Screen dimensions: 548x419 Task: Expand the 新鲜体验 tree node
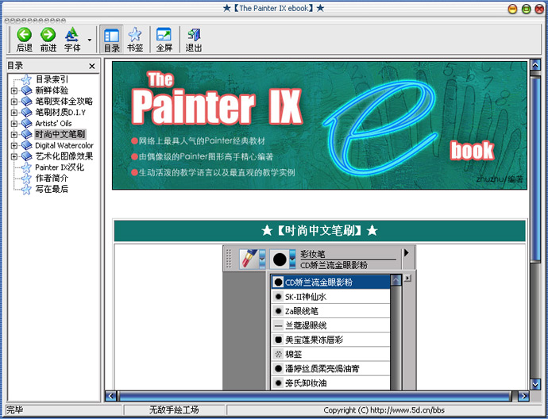tap(14, 90)
